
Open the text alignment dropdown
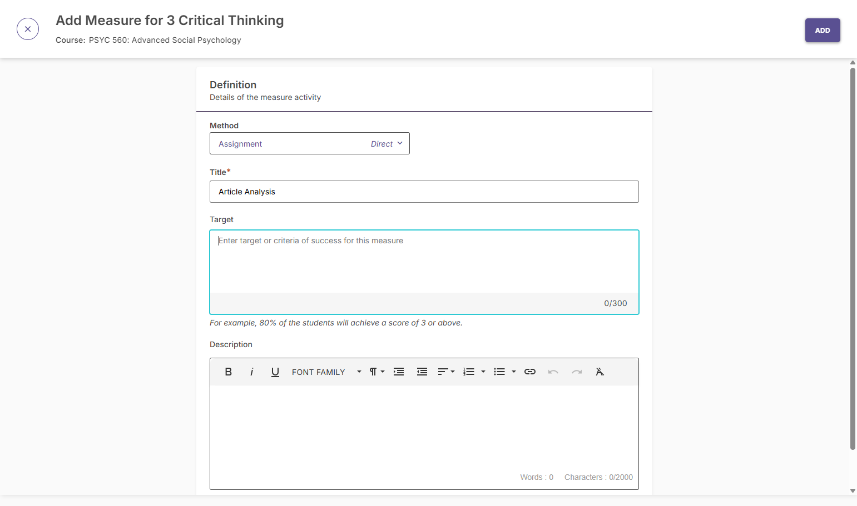click(446, 372)
